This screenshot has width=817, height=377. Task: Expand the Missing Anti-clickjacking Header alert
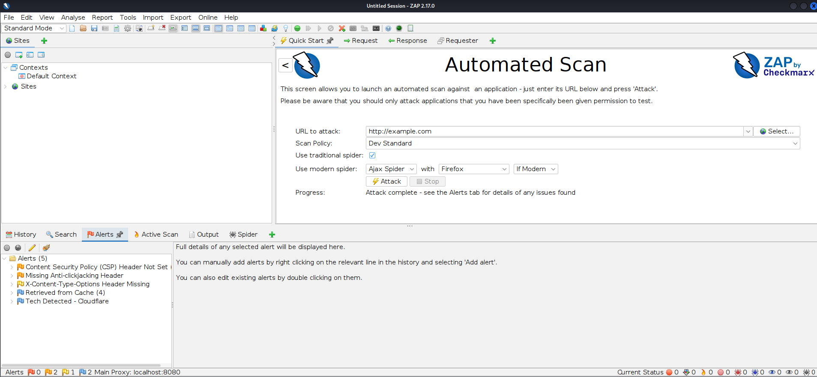[12, 276]
